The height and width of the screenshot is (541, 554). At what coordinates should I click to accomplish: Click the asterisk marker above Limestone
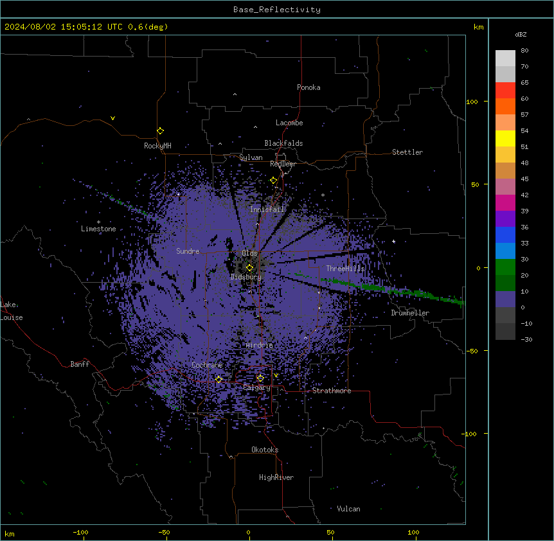[x=98, y=222]
